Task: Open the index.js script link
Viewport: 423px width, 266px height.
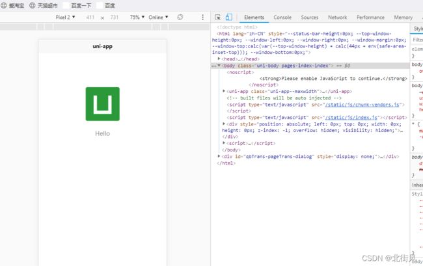Action: coord(351,118)
